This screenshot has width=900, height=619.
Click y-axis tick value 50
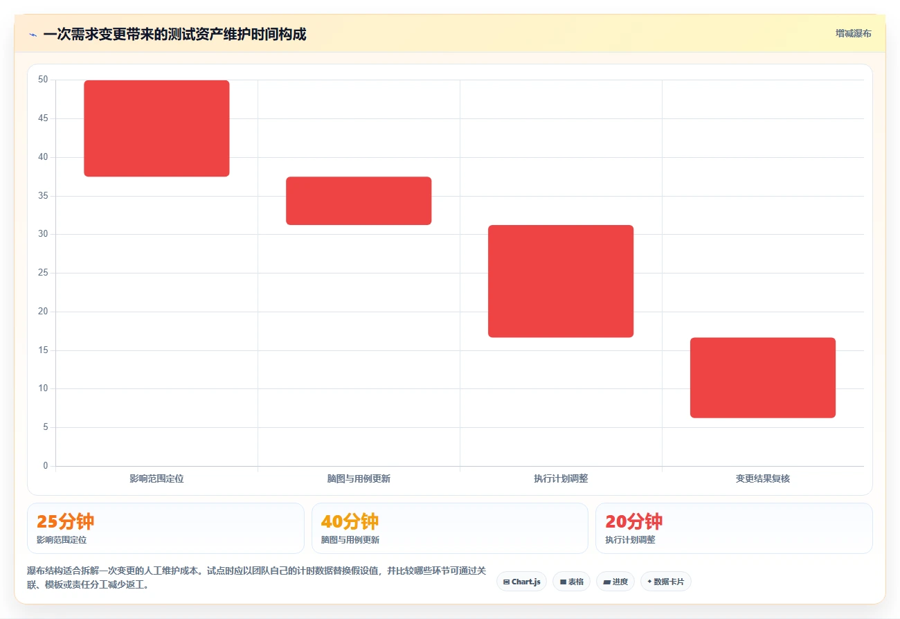pos(43,80)
